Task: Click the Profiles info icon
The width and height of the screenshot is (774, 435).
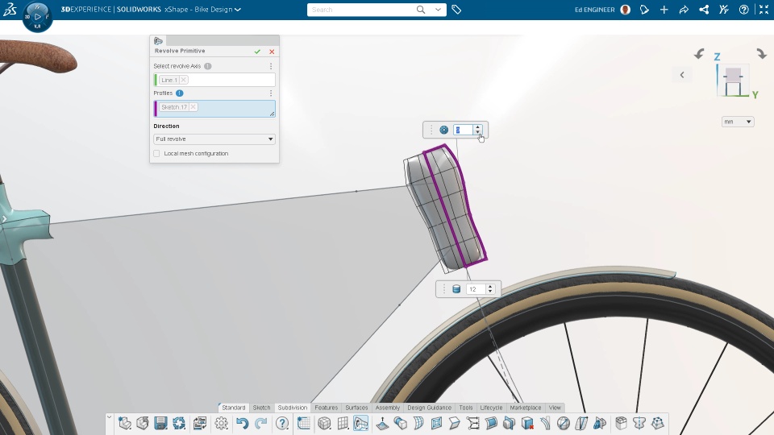Action: (x=180, y=93)
